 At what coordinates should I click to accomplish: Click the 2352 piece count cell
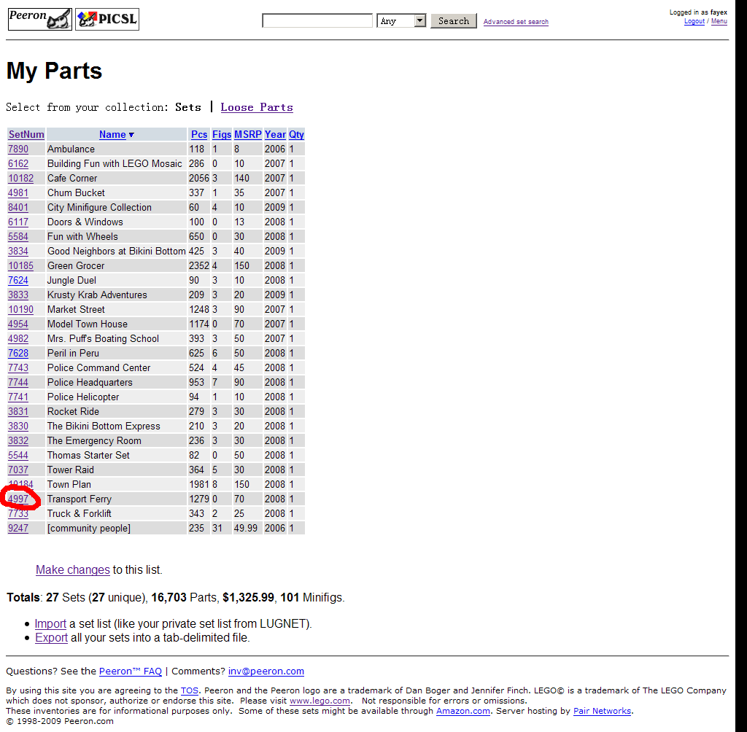pos(198,265)
